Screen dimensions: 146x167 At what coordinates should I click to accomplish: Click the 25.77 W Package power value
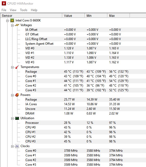[69, 100]
